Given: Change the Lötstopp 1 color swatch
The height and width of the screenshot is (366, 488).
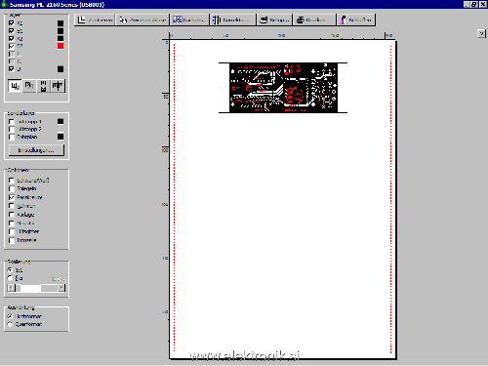Looking at the screenshot, I should (61, 121).
